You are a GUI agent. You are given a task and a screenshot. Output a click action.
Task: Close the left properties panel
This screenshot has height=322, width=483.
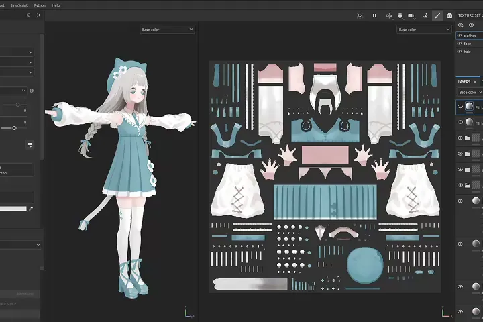[x=38, y=15]
